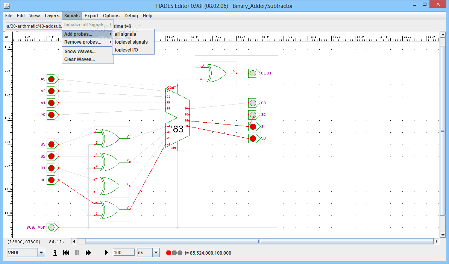Choose 'toplevel I/O' probe option
Image resolution: width=449 pixels, height=264 pixels.
click(133, 50)
